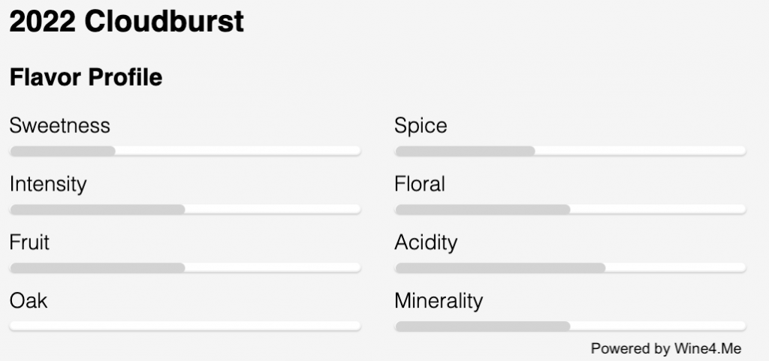Click the filled portion of Acidity bar
This screenshot has height=361, width=769.
499,268
